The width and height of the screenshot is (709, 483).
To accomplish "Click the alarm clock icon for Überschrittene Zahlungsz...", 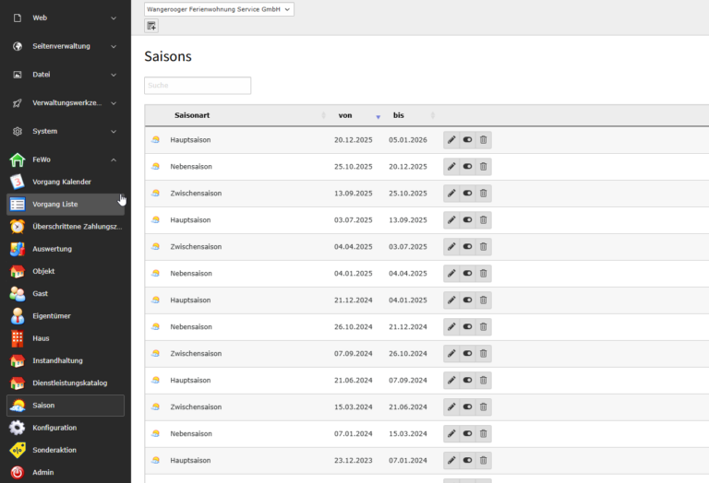I will [x=18, y=226].
